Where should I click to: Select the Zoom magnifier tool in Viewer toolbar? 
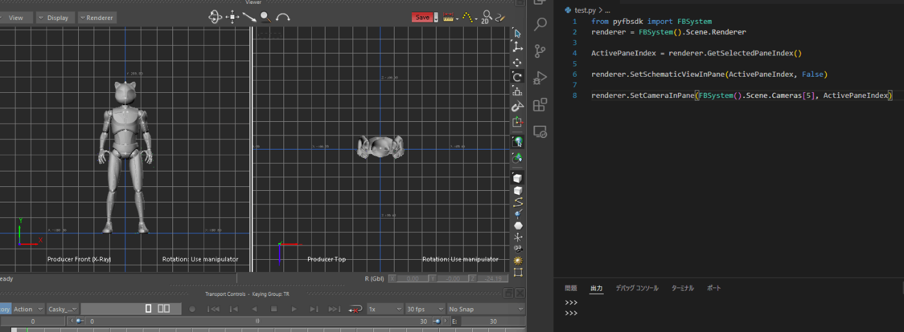(x=265, y=17)
